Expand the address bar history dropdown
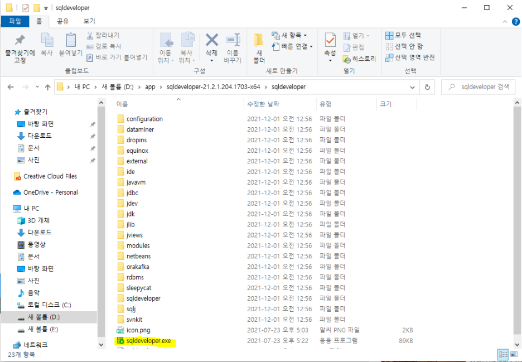 click(x=413, y=87)
